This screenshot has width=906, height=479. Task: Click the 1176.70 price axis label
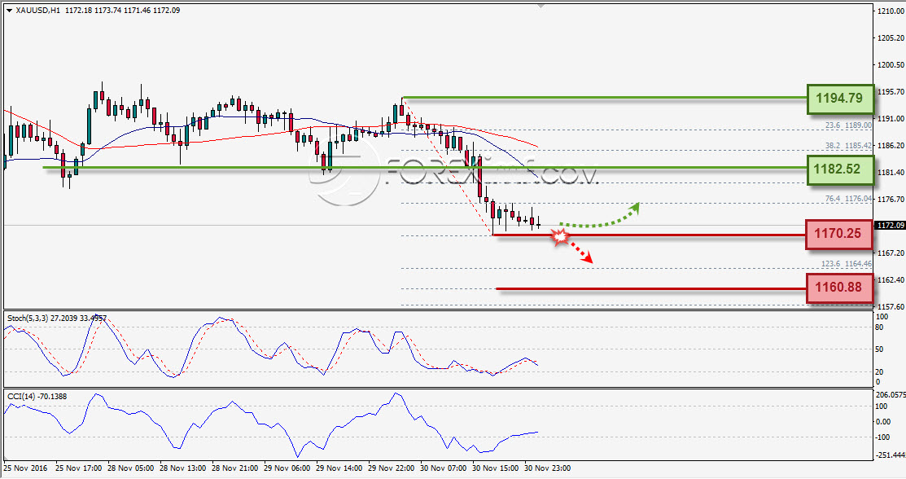click(x=891, y=199)
